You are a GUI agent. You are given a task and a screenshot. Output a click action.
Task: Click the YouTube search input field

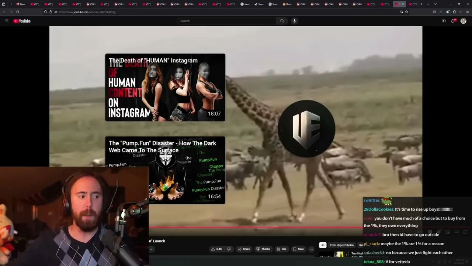(x=227, y=21)
